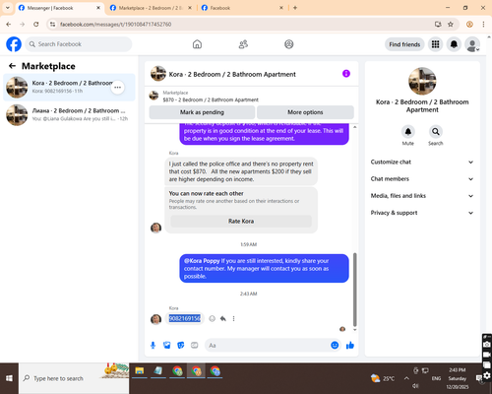
Task: Open the purple conversation info icon
Action: pyautogui.click(x=346, y=74)
